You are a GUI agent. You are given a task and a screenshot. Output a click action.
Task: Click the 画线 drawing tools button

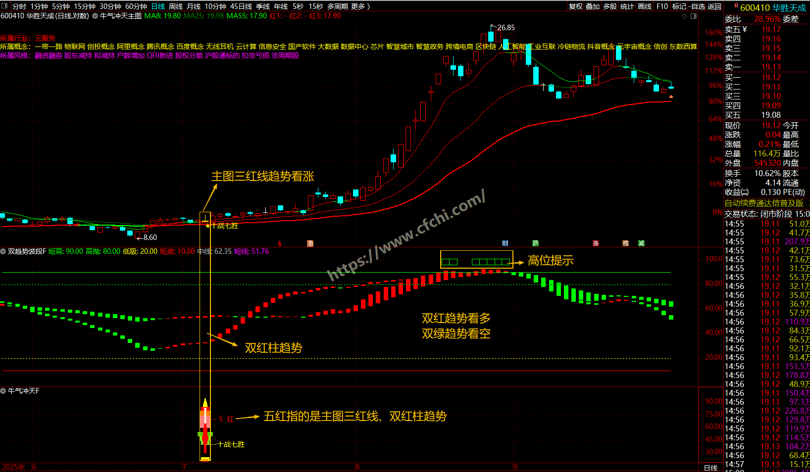[x=645, y=6]
